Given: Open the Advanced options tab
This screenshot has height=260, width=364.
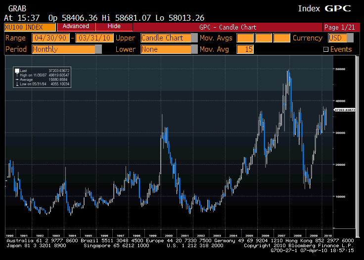Looking at the screenshot, I should [x=76, y=26].
